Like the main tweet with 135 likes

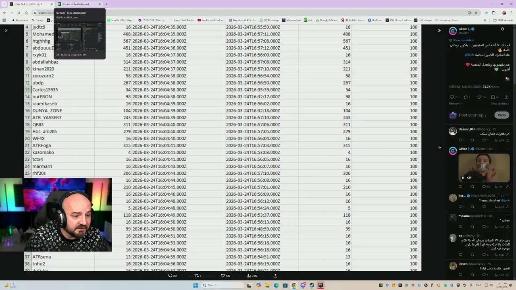pos(479,97)
